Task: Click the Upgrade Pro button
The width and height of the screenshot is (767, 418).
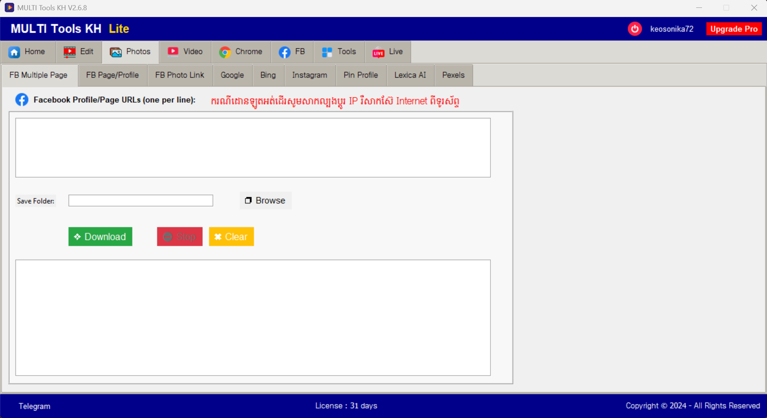Action: click(734, 28)
